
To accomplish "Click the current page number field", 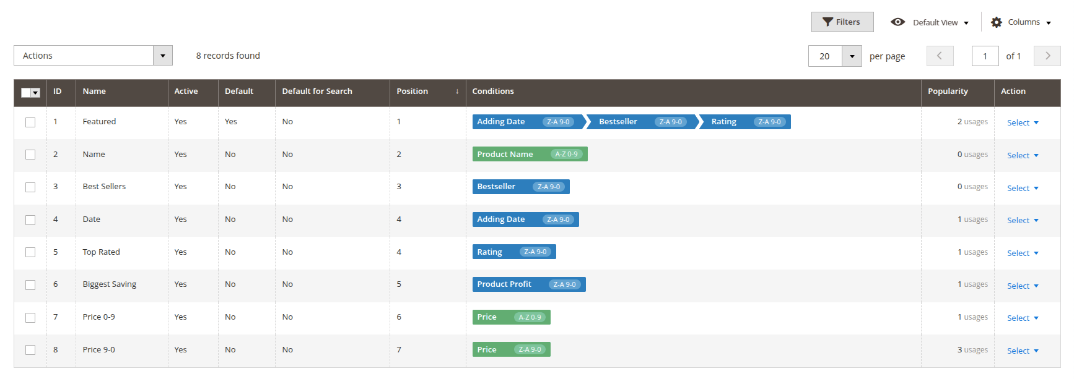I will point(985,56).
